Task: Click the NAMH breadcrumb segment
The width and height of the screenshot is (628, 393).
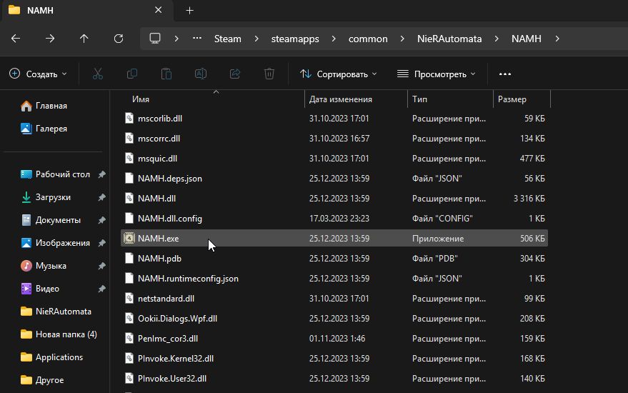Action: click(527, 39)
